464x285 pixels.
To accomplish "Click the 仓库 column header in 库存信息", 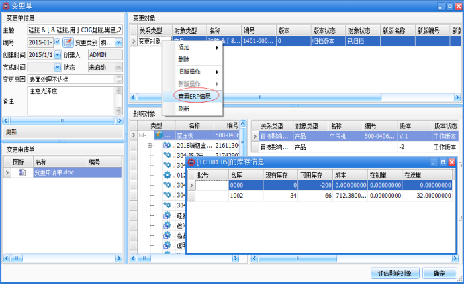I will click(x=246, y=175).
